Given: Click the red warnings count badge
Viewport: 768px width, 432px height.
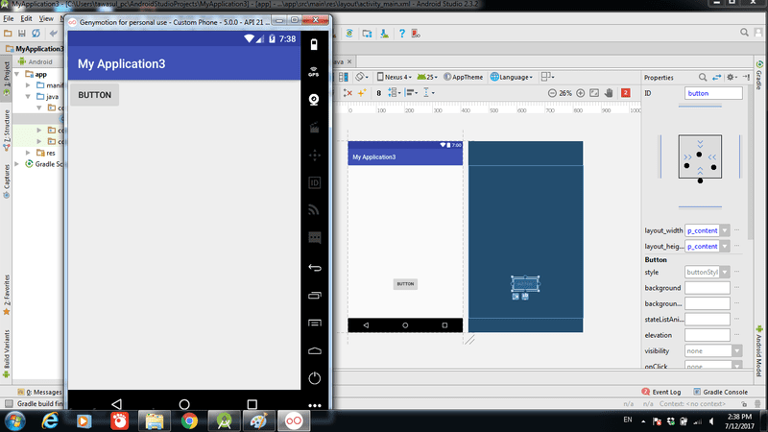Looking at the screenshot, I should click(x=626, y=93).
